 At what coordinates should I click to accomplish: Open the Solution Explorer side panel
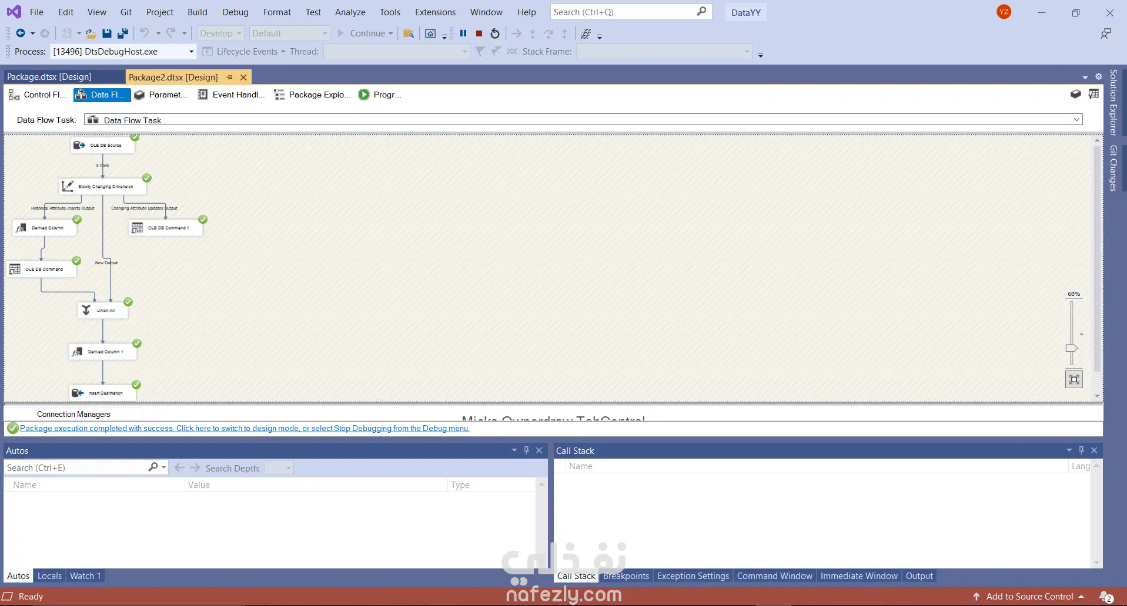(1113, 103)
